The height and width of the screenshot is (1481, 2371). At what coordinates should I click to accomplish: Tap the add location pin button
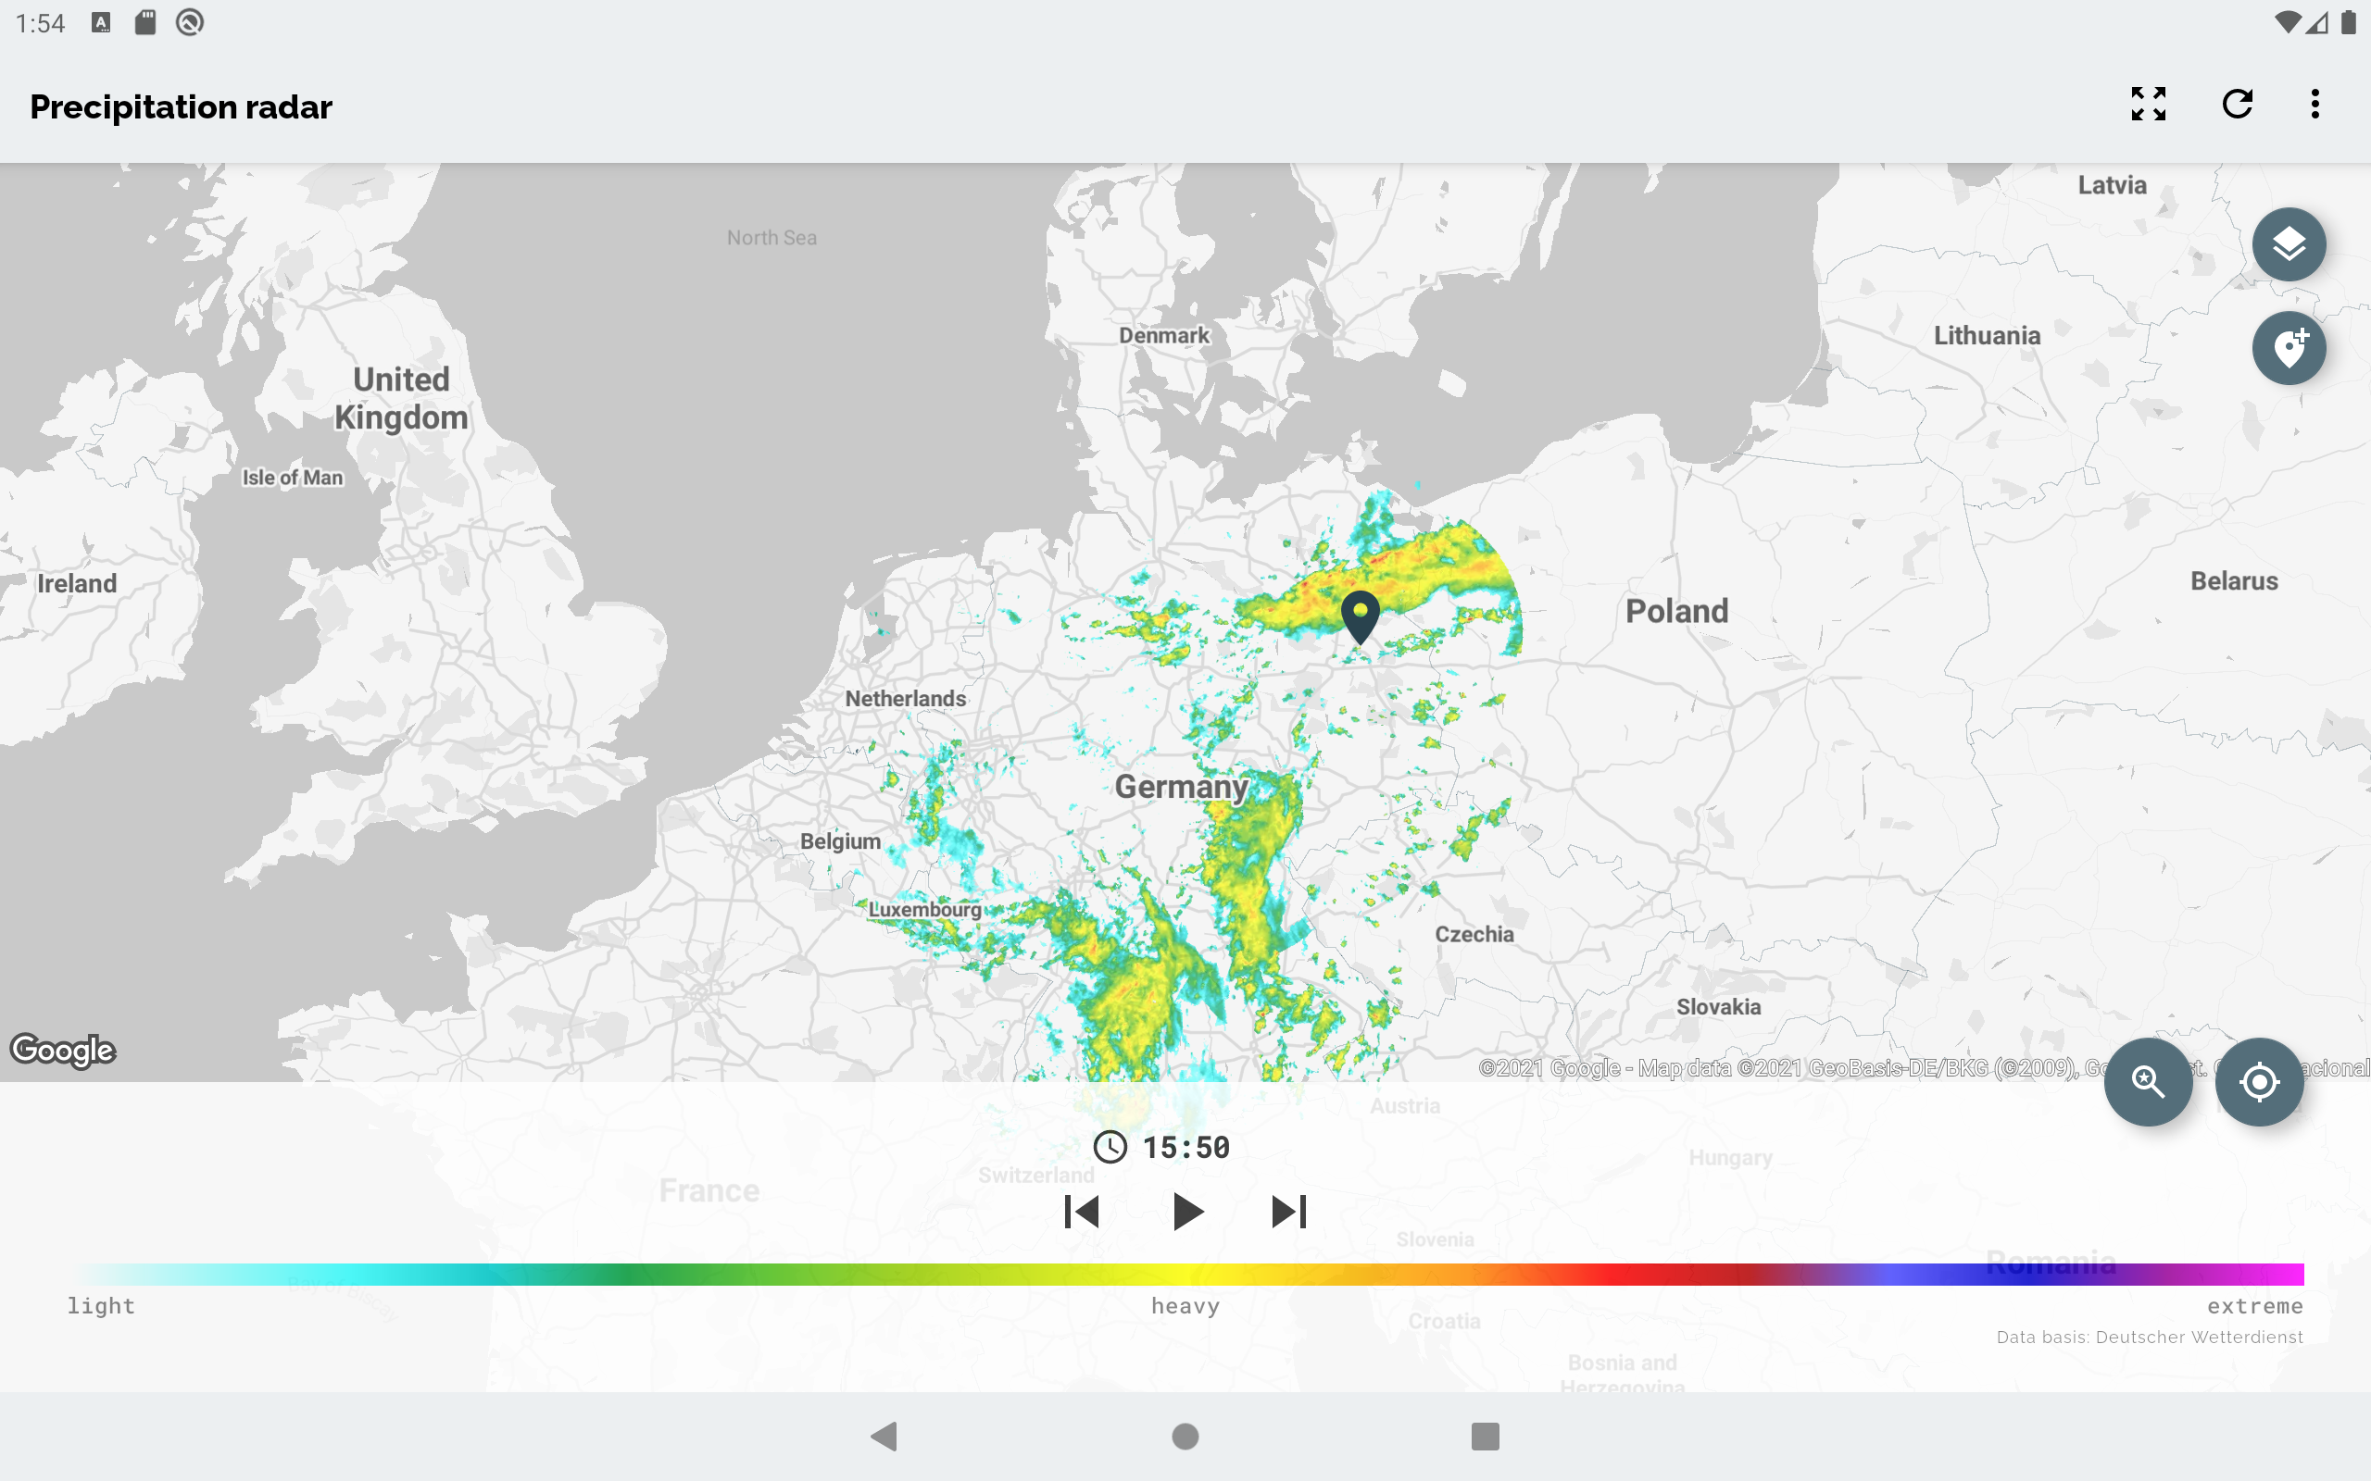tap(2288, 349)
